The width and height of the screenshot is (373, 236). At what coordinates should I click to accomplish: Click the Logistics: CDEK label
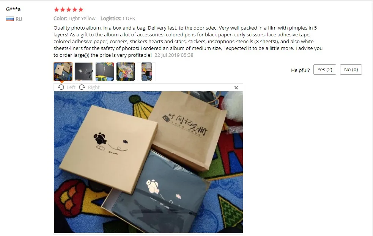[x=118, y=18]
